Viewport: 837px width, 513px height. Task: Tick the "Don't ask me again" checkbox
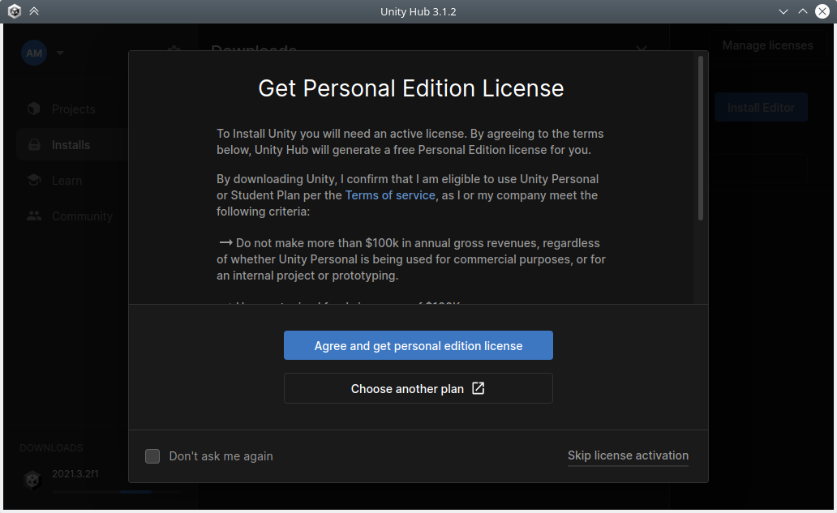tap(152, 456)
